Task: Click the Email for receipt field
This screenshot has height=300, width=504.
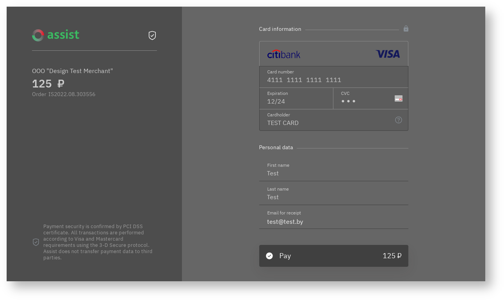Action: pyautogui.click(x=333, y=221)
